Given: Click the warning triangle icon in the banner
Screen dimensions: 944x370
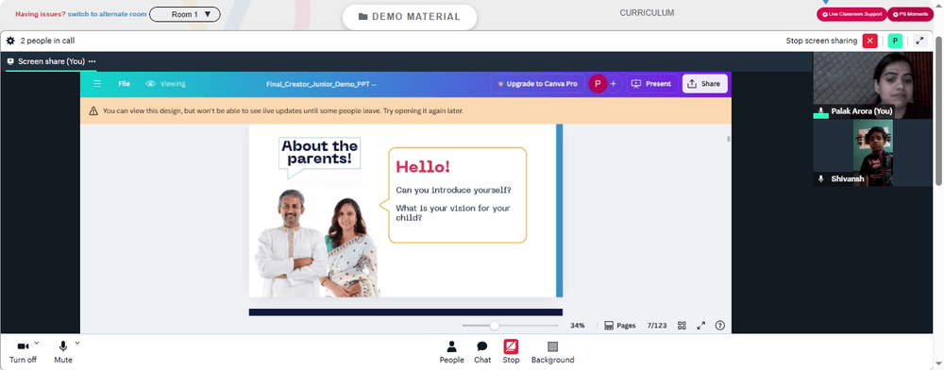Looking at the screenshot, I should [x=93, y=110].
